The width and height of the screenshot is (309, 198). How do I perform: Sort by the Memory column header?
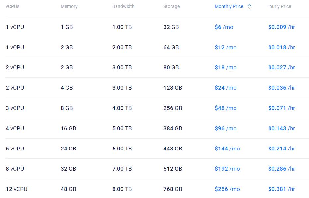69,6
